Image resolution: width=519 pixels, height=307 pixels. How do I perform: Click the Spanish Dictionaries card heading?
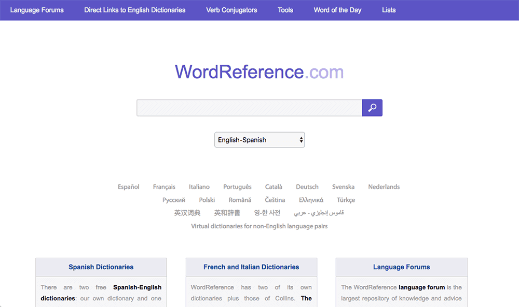click(101, 267)
